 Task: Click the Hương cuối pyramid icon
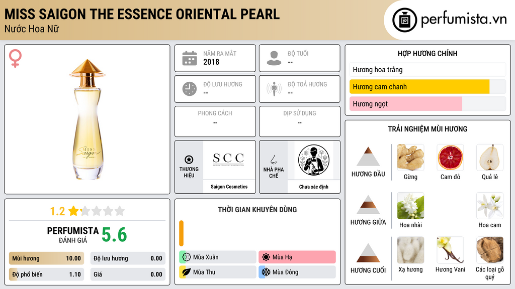[x=368, y=253]
